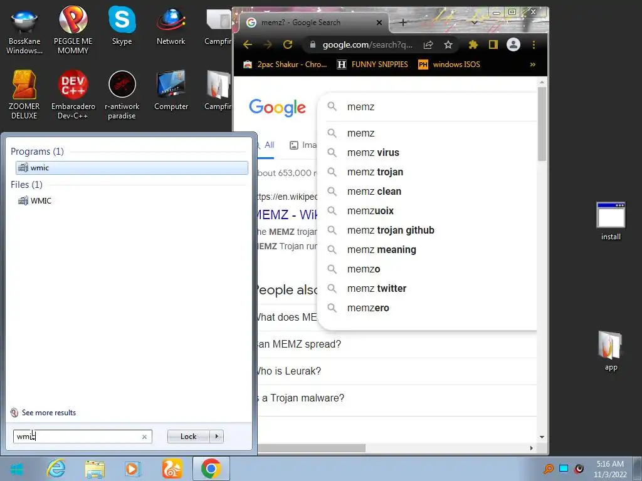The image size is (642, 481).
Task: Open r-antiwork paradise desktop icon
Action: (122, 95)
